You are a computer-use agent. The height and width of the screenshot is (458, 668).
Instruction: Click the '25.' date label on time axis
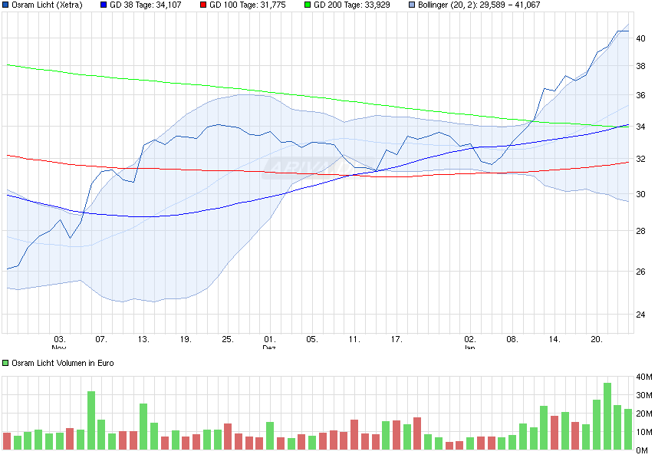[228, 340]
